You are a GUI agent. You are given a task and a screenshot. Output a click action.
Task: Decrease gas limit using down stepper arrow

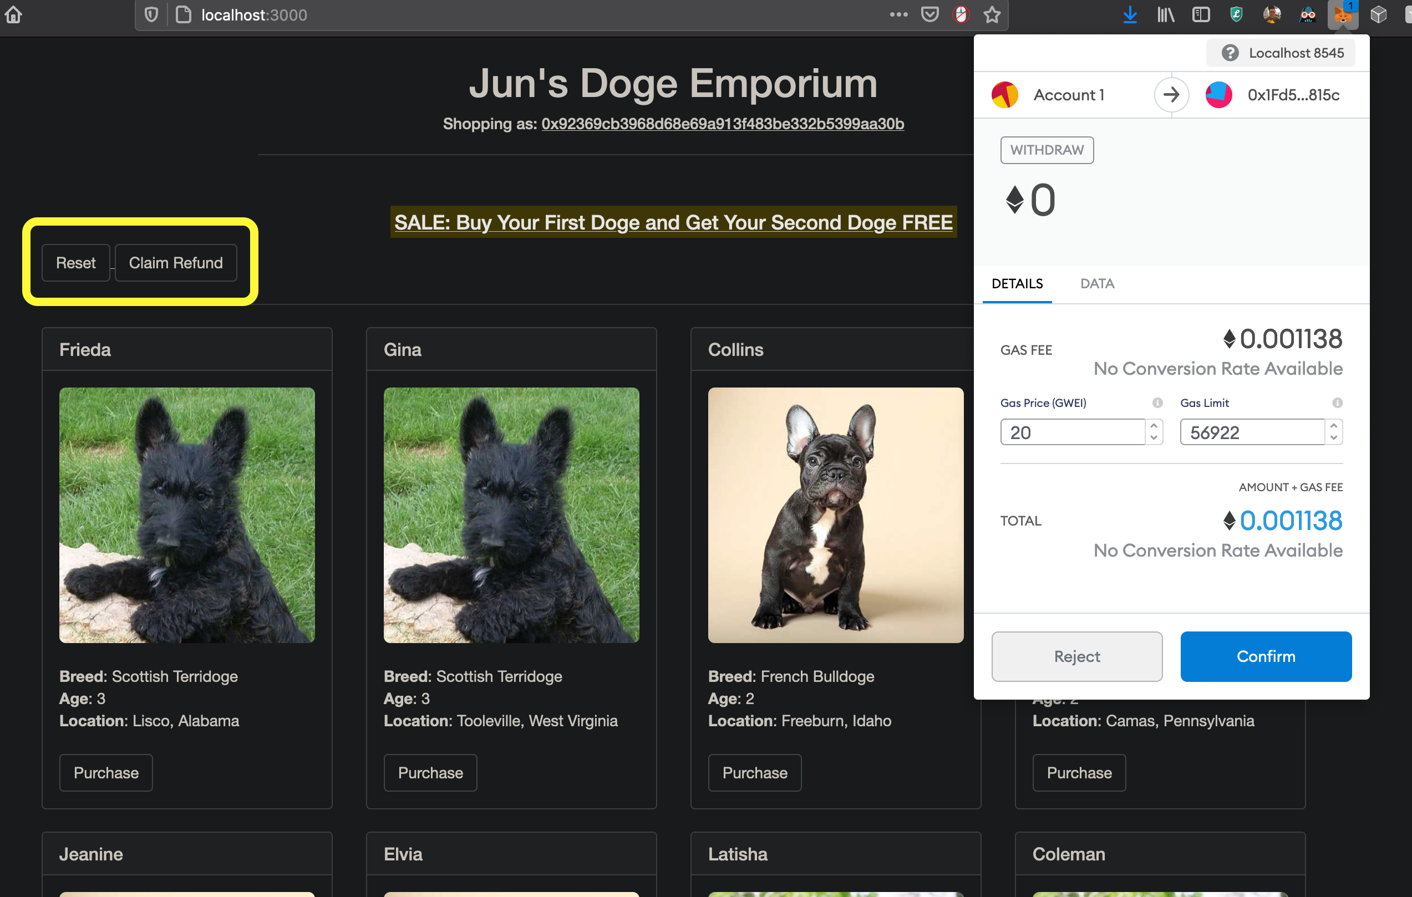click(1333, 438)
